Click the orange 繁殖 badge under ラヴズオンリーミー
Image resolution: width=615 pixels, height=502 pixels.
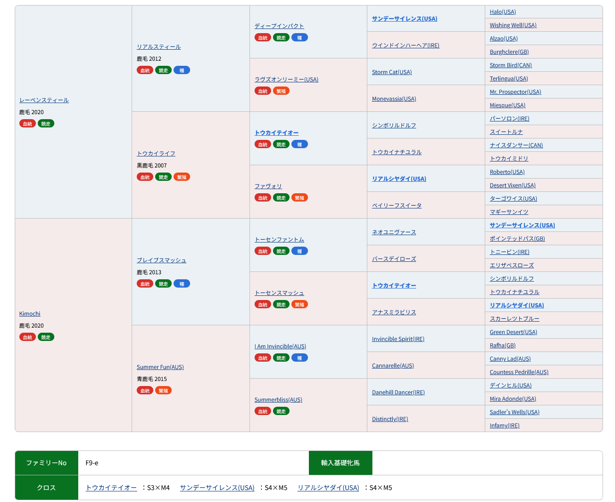(281, 91)
